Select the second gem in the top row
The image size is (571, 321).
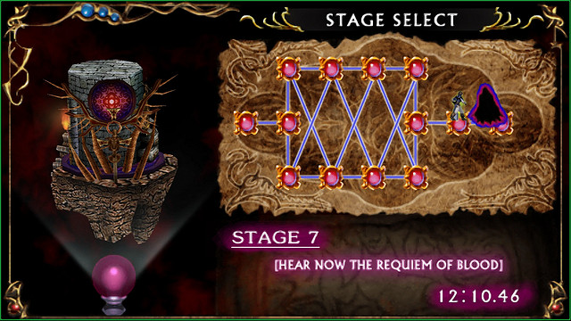(x=331, y=69)
